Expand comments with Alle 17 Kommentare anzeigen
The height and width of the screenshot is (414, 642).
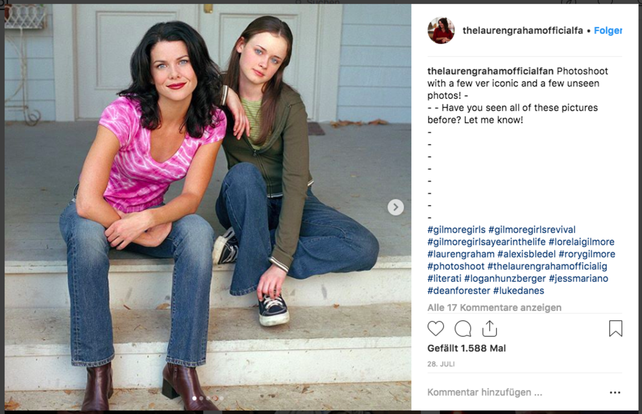[494, 307]
